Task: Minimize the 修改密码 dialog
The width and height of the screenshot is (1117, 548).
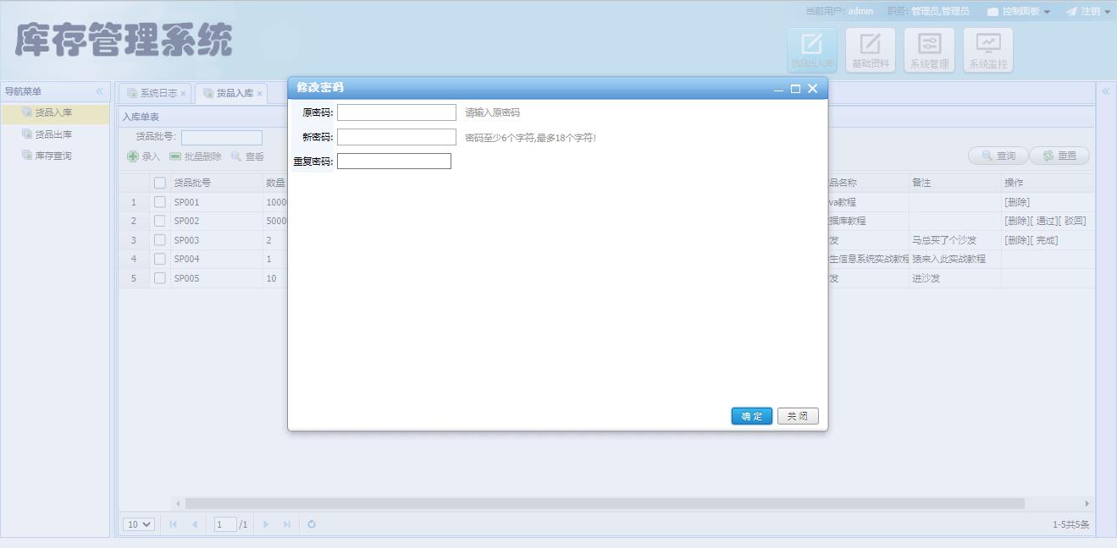Action: point(778,89)
